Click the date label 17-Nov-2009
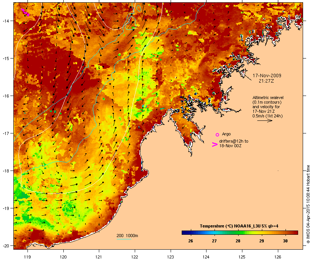Screen dimensions: 313x260 (267, 76)
